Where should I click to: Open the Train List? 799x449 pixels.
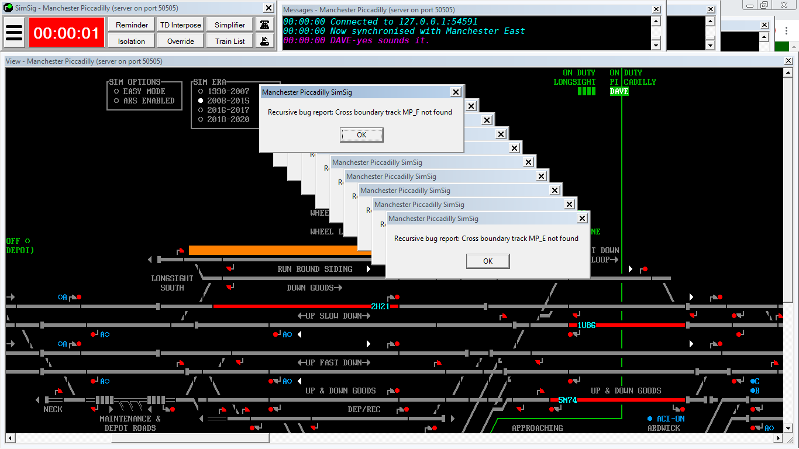click(x=230, y=41)
